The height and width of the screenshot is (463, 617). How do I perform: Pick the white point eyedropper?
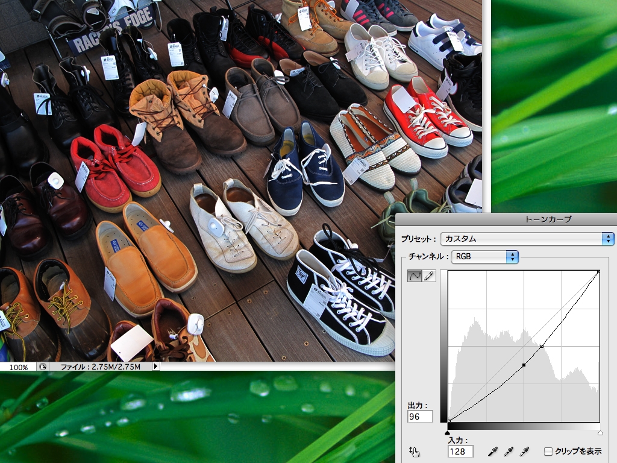(x=524, y=452)
